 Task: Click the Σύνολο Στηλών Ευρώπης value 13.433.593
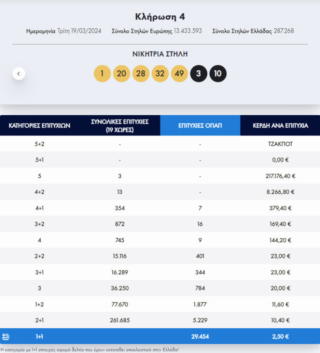click(x=187, y=31)
